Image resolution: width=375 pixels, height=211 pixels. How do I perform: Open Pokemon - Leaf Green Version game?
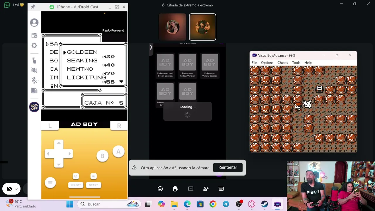click(x=165, y=66)
